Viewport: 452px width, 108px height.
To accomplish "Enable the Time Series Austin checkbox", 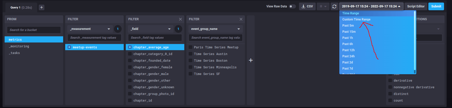I will 191,54.
